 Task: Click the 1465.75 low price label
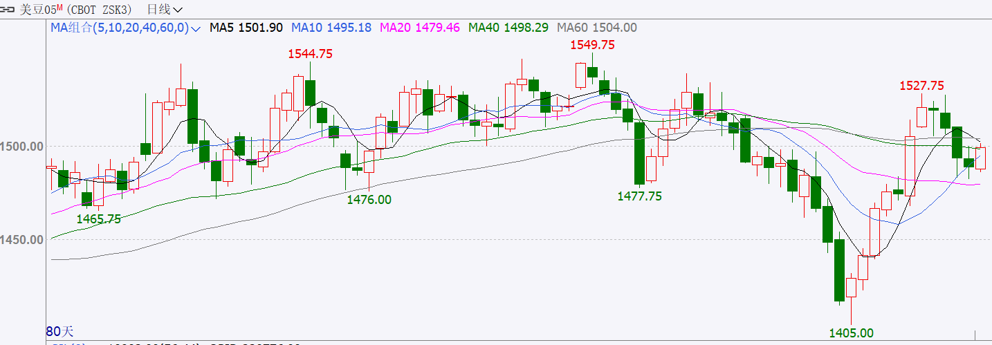click(99, 218)
